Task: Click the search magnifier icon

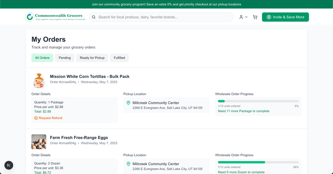Action: click(x=94, y=17)
